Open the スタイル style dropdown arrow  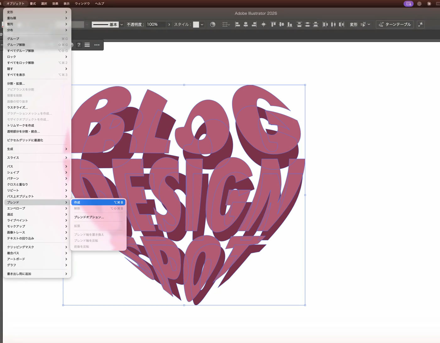click(202, 24)
